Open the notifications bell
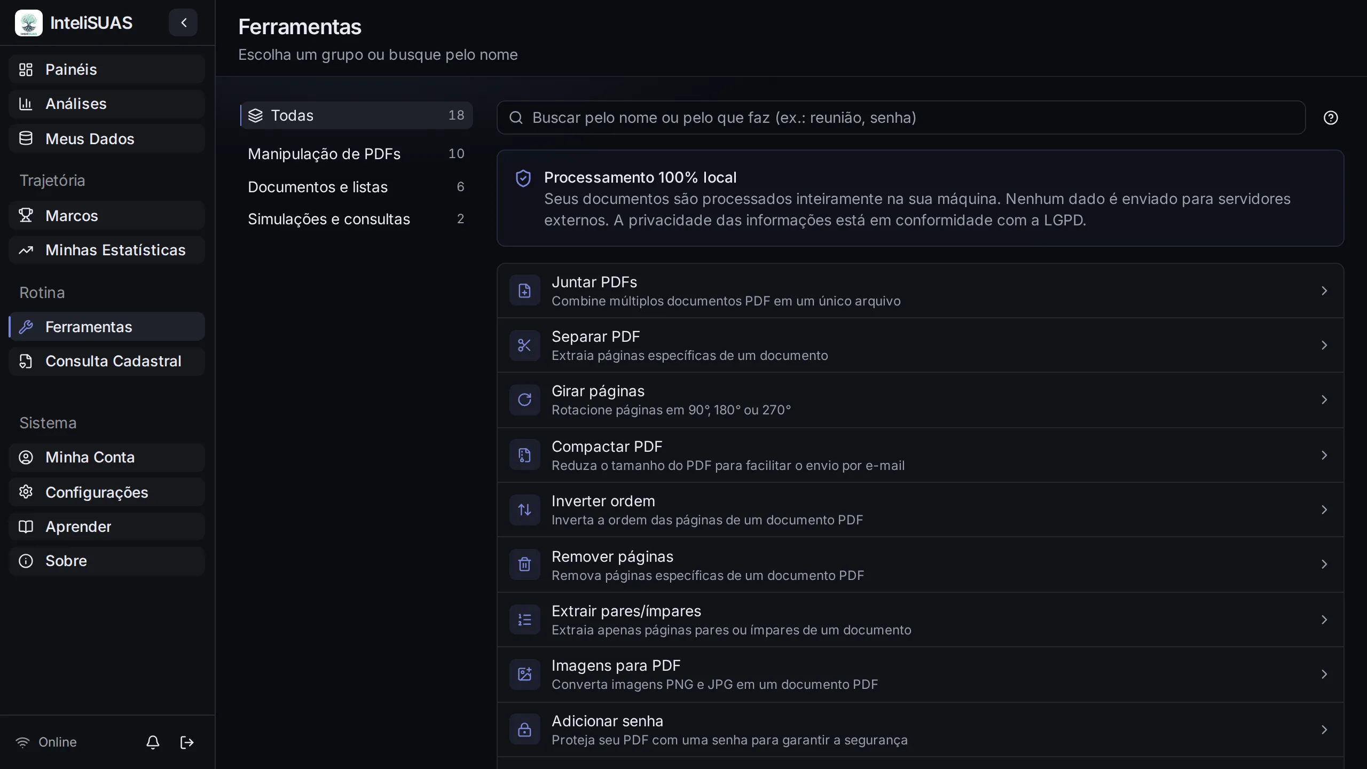 (x=153, y=742)
